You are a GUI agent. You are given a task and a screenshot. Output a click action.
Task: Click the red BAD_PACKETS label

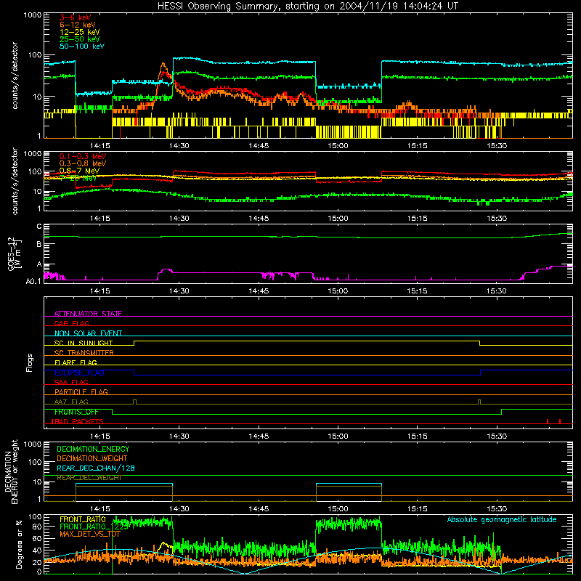click(78, 421)
